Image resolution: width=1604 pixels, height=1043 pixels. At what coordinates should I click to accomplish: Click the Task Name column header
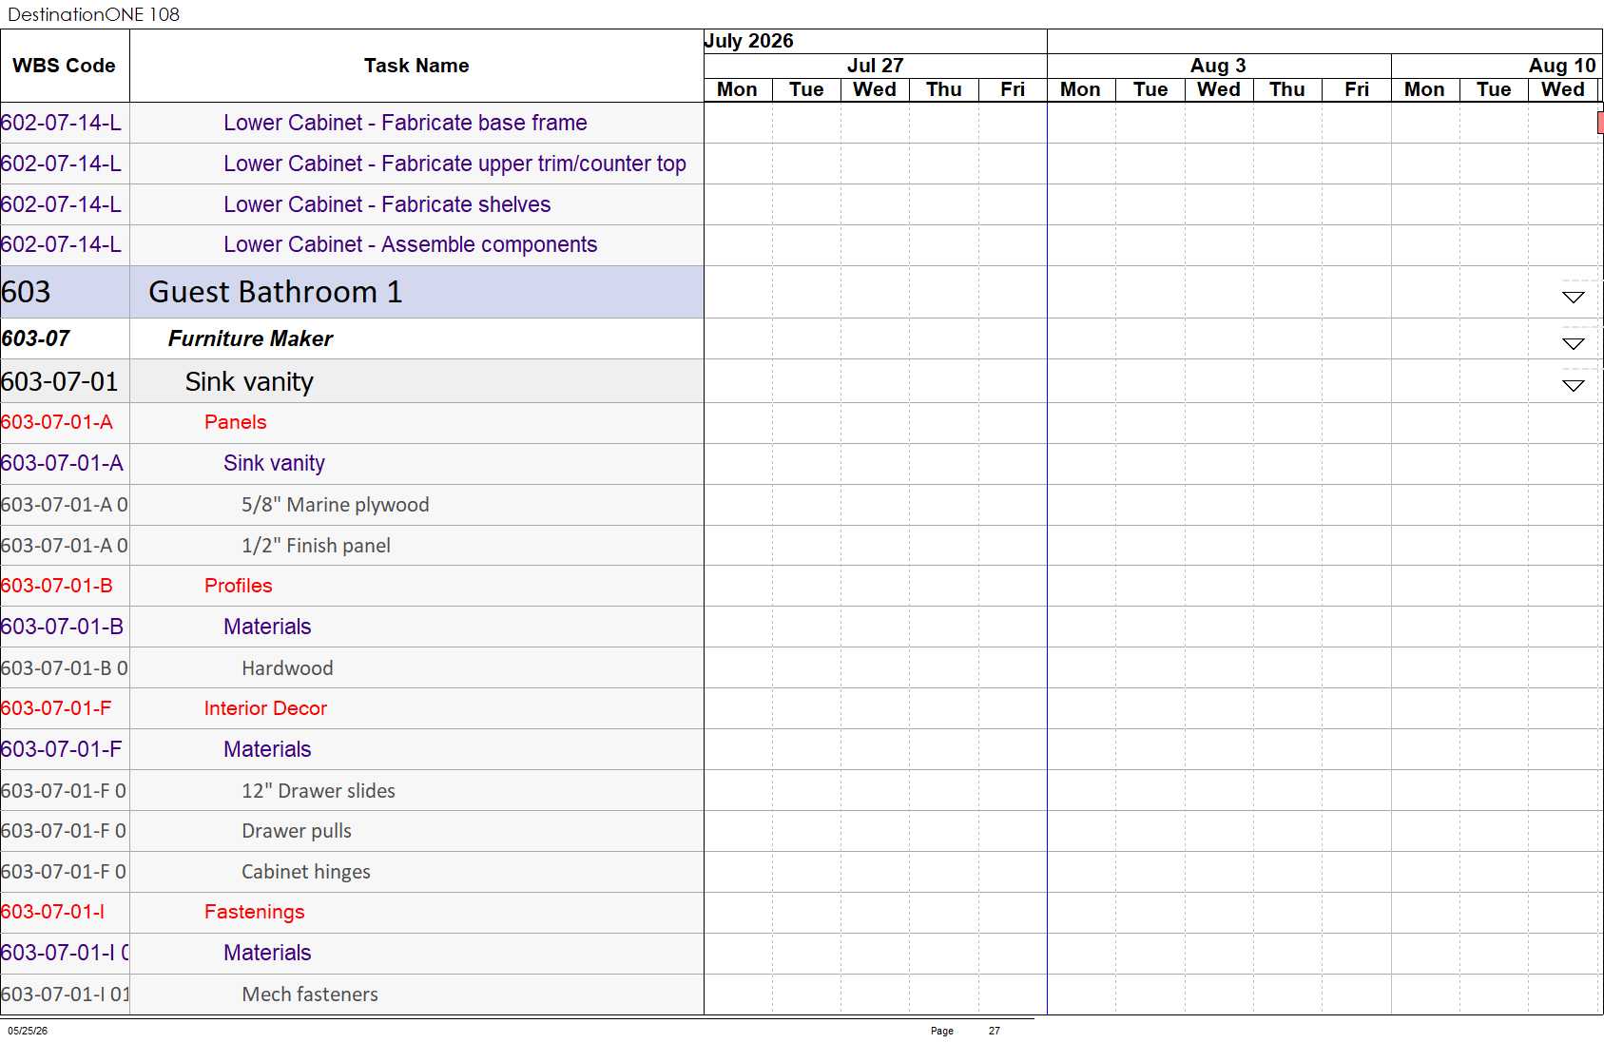416,66
